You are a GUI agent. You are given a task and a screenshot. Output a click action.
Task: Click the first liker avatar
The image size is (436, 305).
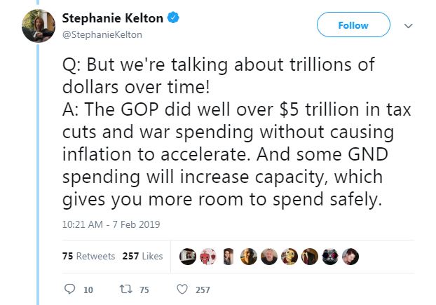point(188,257)
